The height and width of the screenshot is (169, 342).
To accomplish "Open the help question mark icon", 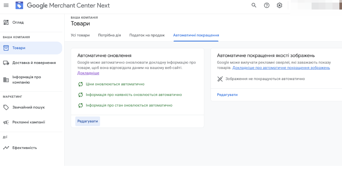I will tap(266, 5).
